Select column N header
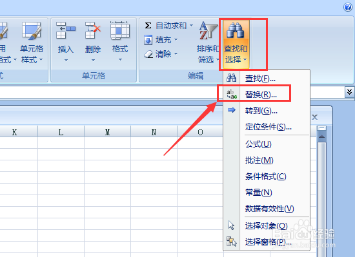The width and height of the screenshot is (355, 257). click(x=154, y=131)
